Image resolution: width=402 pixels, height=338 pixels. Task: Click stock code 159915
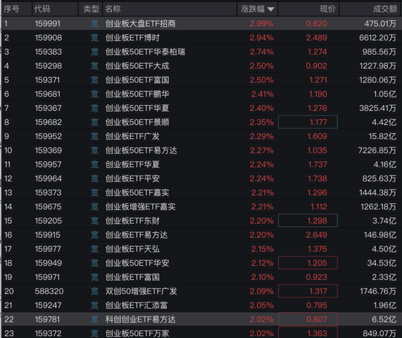coord(48,235)
